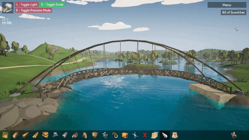Open the Menu button
The image size is (249, 140).
227,5
